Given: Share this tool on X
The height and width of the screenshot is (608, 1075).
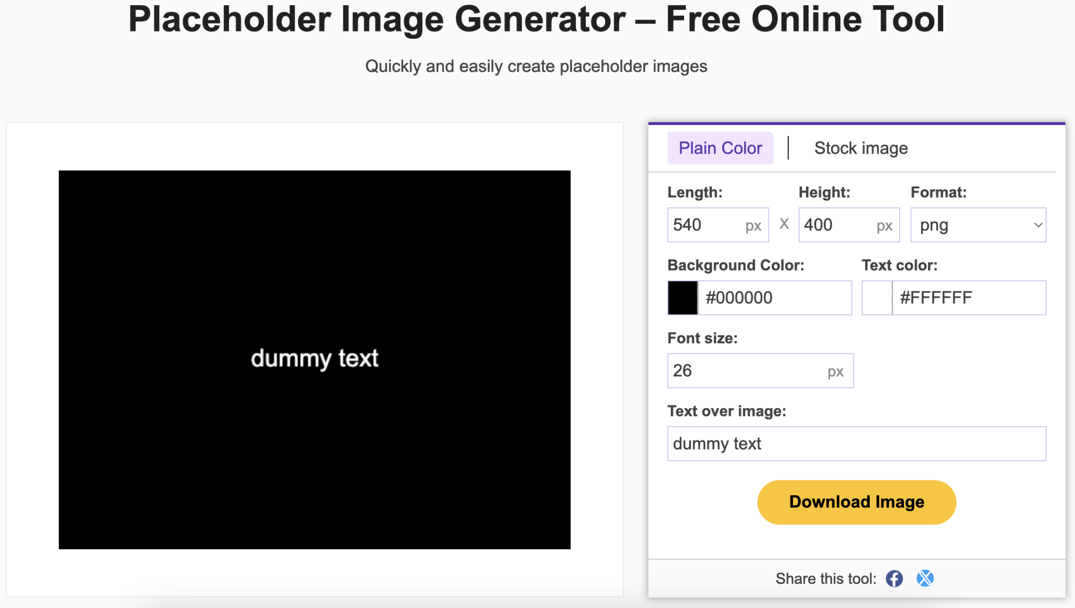Looking at the screenshot, I should coord(925,578).
